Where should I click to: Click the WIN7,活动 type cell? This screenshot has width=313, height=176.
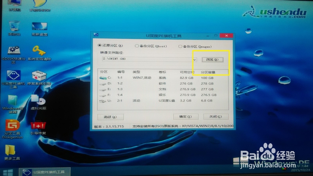pos(142,78)
